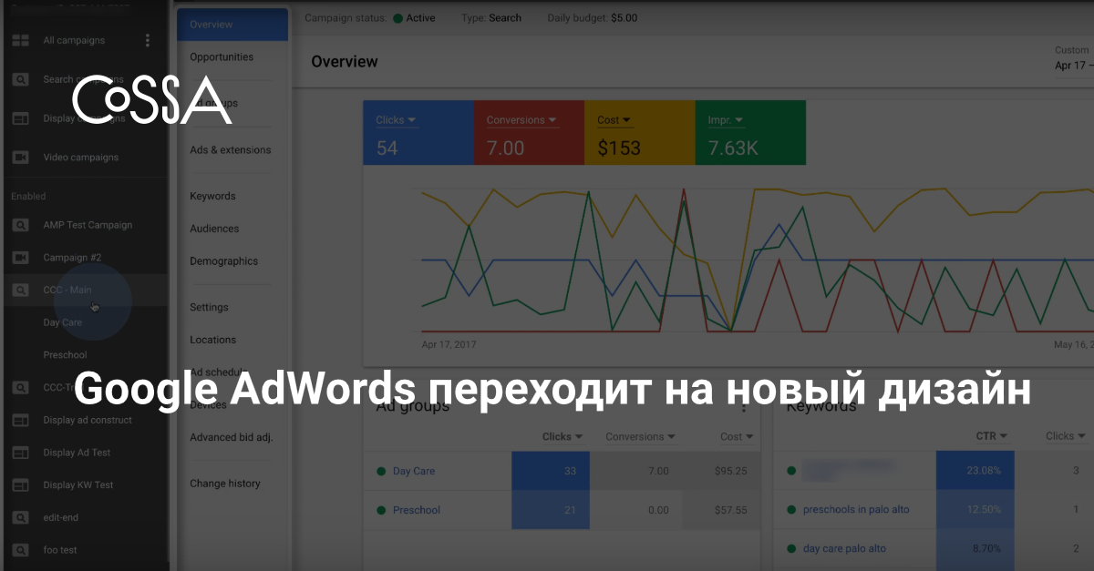1094x571 pixels.
Task: Select the Overview page tab
Action: click(232, 25)
